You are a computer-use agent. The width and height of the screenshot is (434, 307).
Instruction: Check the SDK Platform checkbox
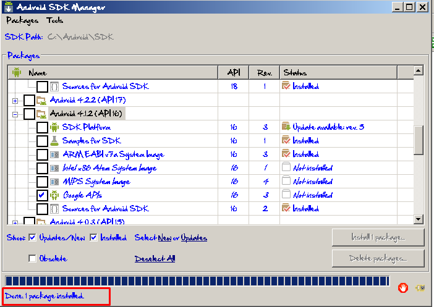point(42,127)
